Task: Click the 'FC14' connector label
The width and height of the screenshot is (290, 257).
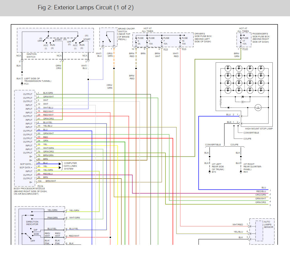Action: pyautogui.click(x=40, y=186)
